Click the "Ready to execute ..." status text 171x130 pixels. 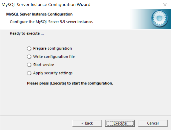pyautogui.click(x=27, y=34)
